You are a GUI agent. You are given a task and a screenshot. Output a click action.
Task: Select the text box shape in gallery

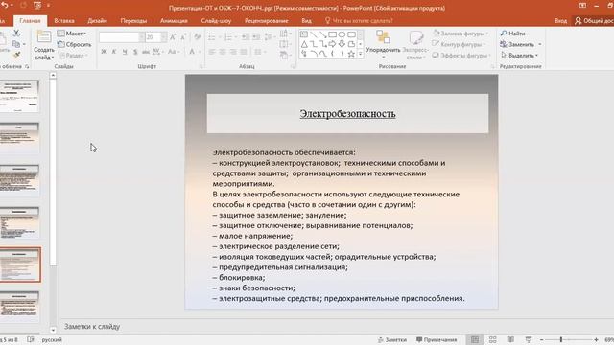click(304, 34)
